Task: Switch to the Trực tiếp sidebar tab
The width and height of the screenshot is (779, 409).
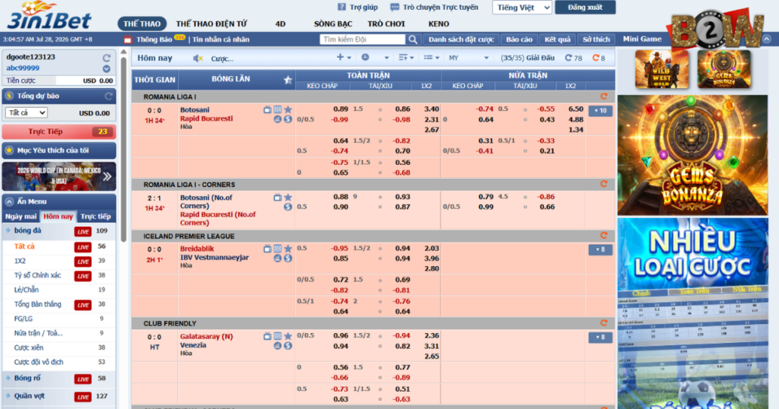Action: tap(95, 217)
